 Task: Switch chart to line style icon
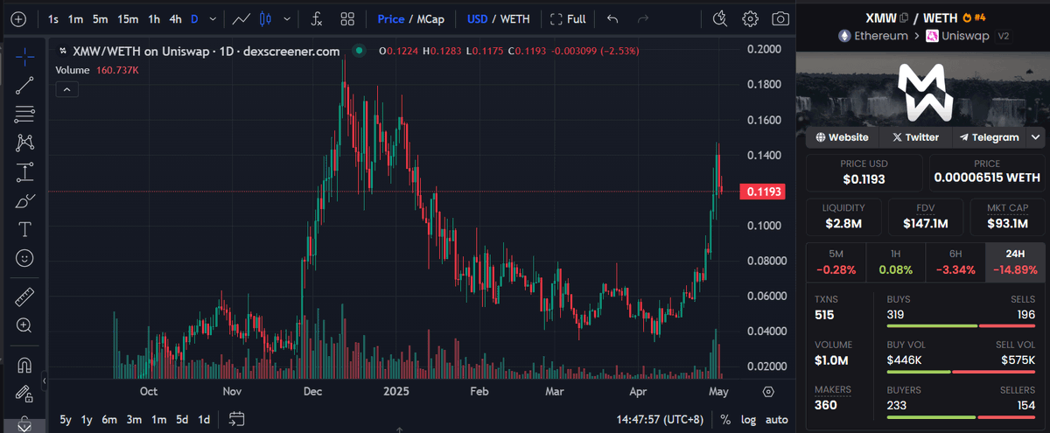[x=242, y=18]
